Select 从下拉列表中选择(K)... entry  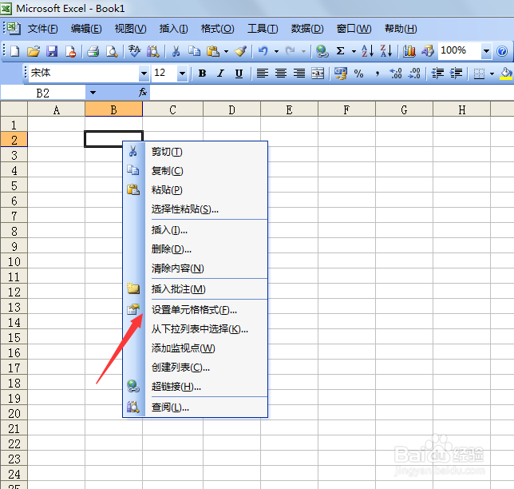pyautogui.click(x=196, y=329)
